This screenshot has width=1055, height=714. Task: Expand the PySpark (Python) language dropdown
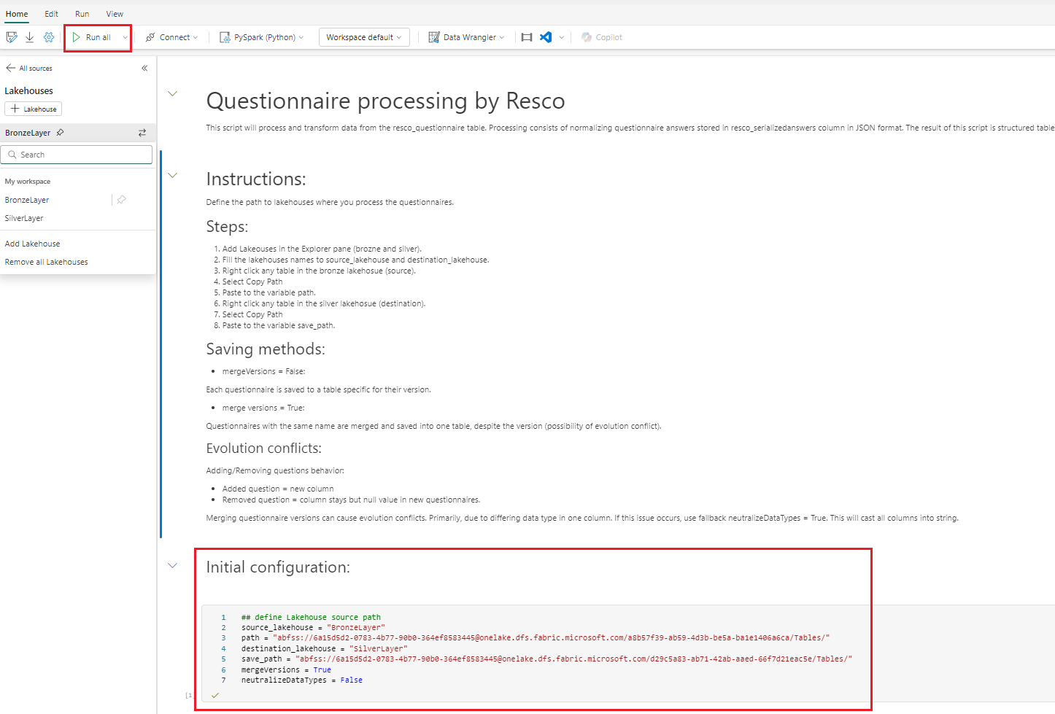click(262, 37)
